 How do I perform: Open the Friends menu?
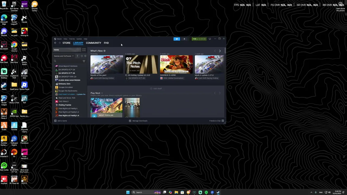coord(72,39)
